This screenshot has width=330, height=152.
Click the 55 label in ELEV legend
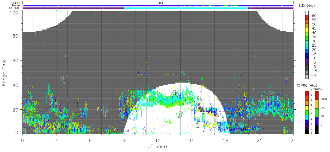314,20
